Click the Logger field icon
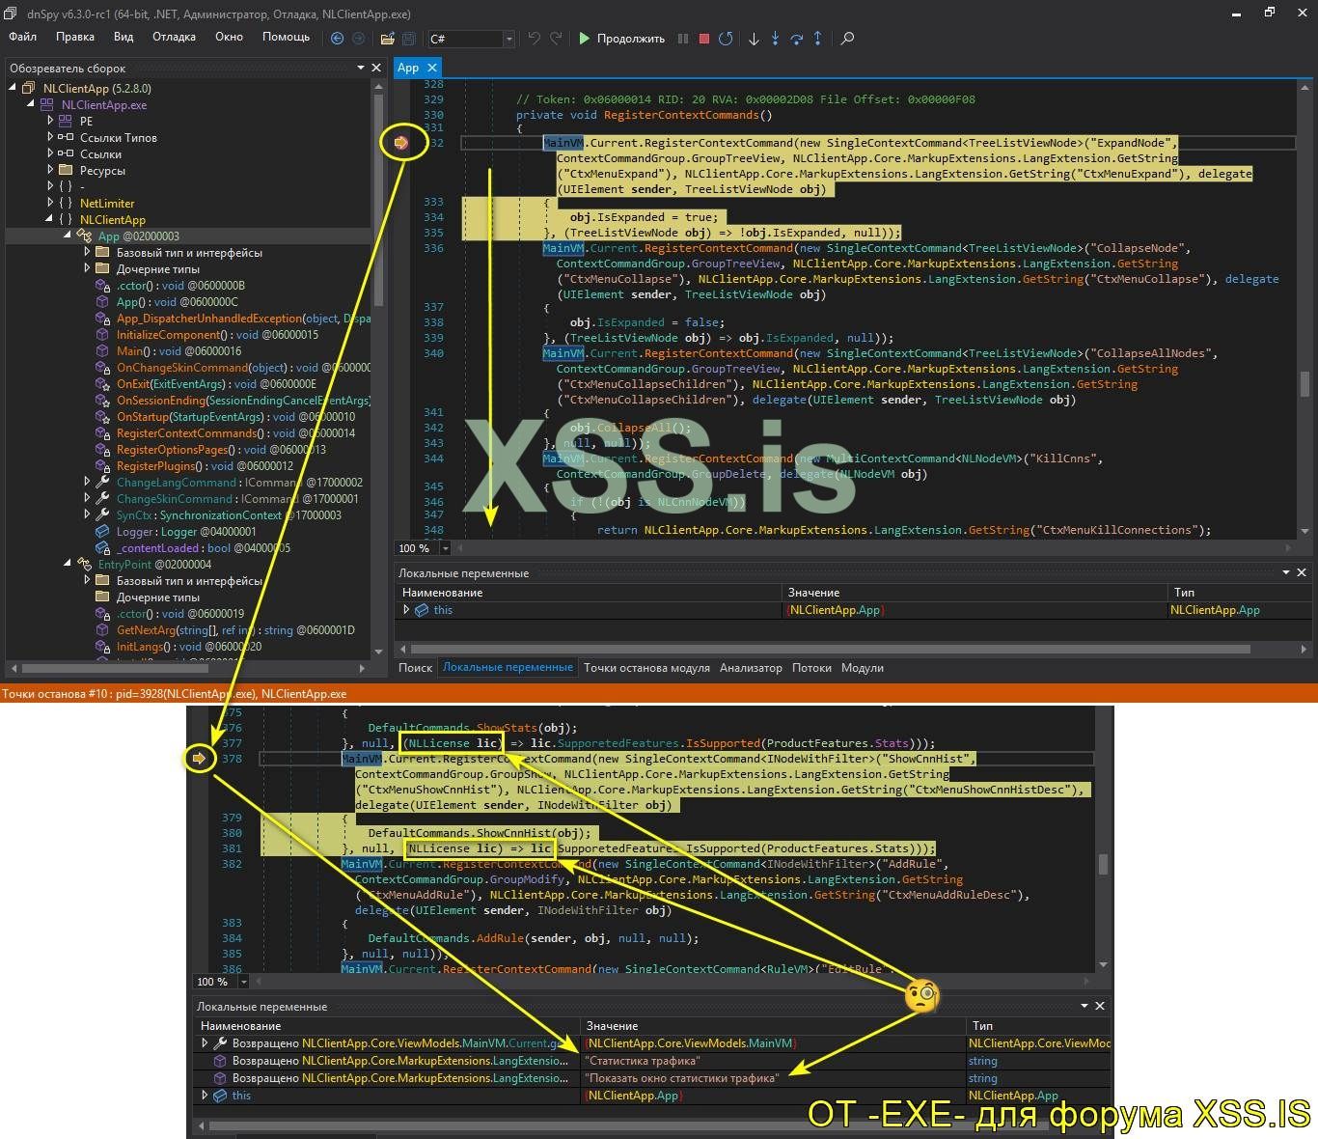Viewport: 1318px width, 1139px height. 102,532
